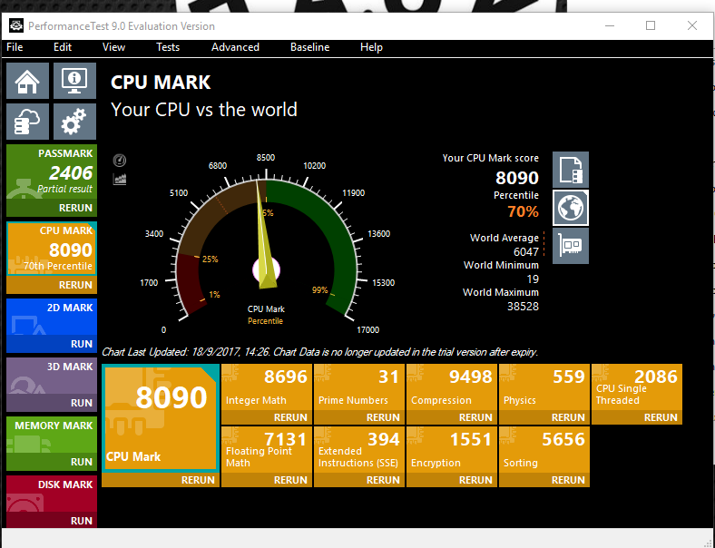
Task: Open the File menu
Action: click(15, 47)
